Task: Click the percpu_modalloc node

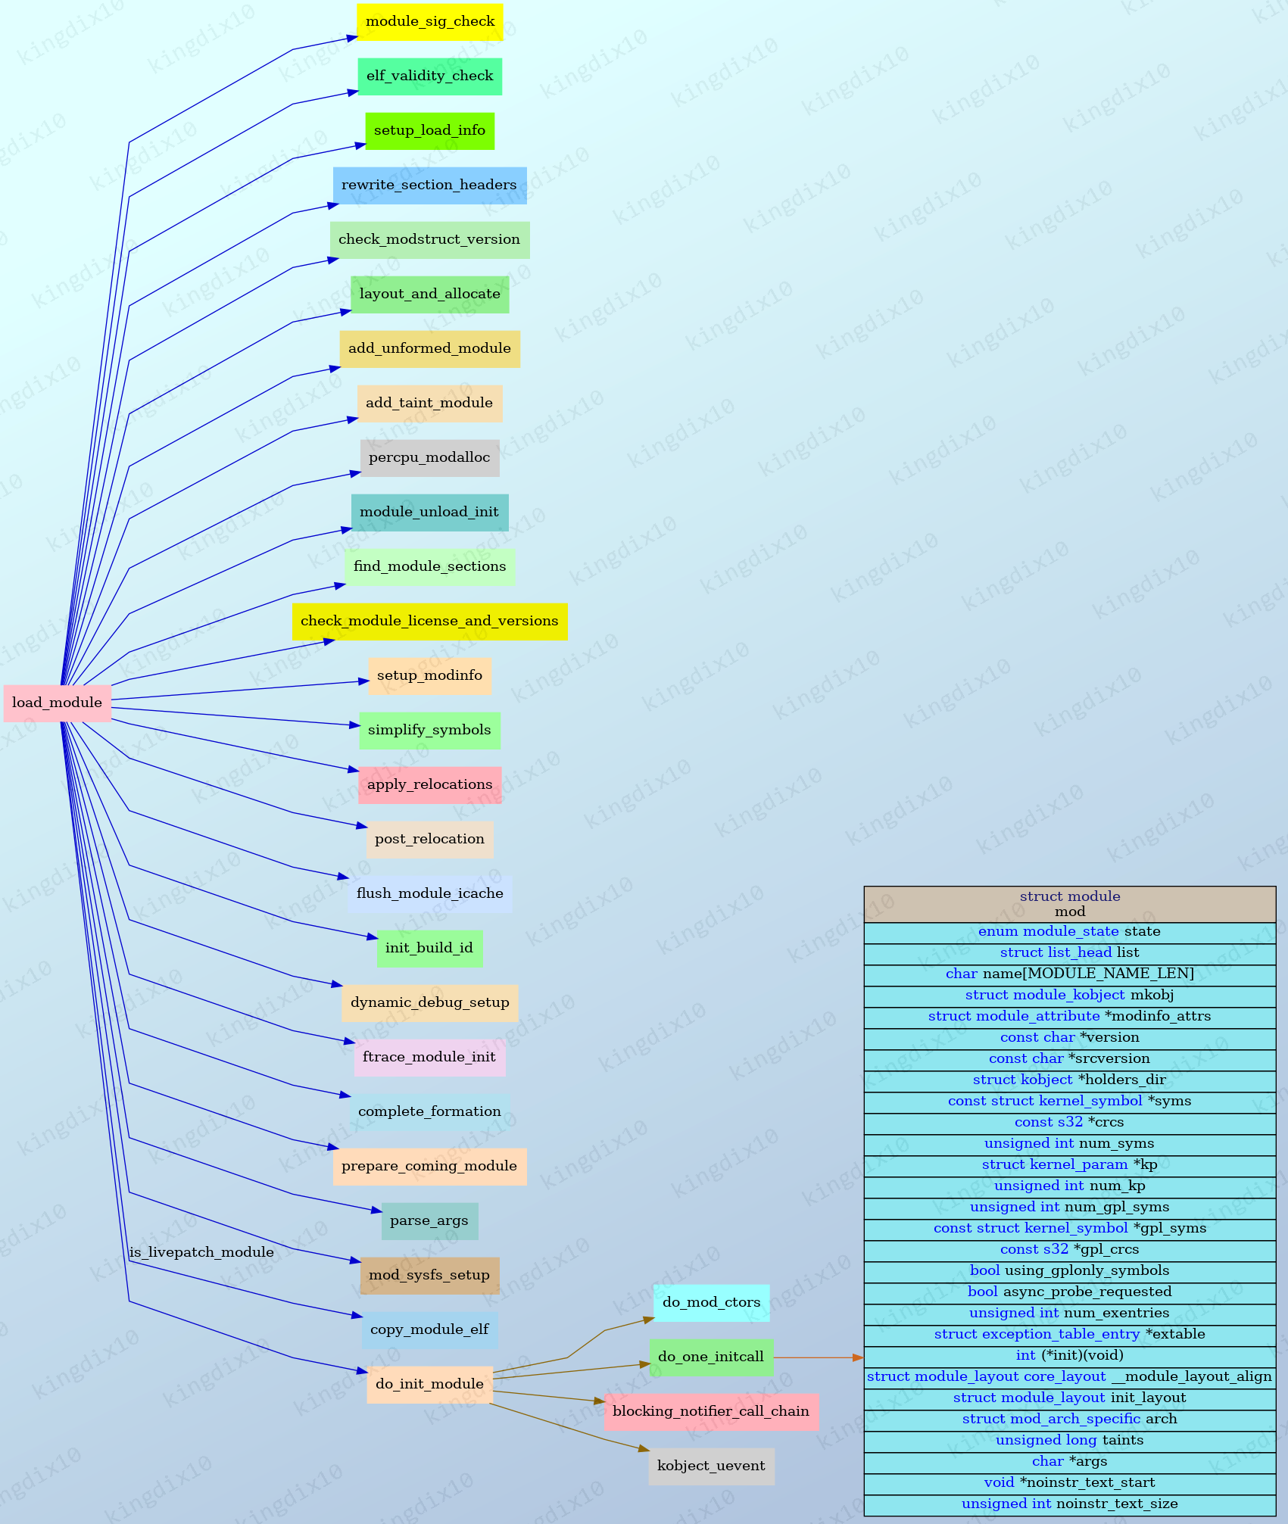Action: (430, 457)
